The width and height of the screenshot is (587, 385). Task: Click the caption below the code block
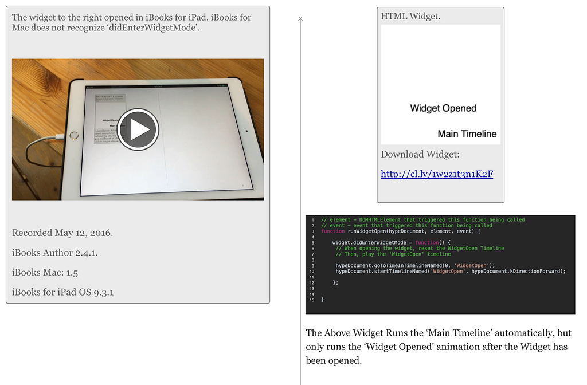(439, 347)
